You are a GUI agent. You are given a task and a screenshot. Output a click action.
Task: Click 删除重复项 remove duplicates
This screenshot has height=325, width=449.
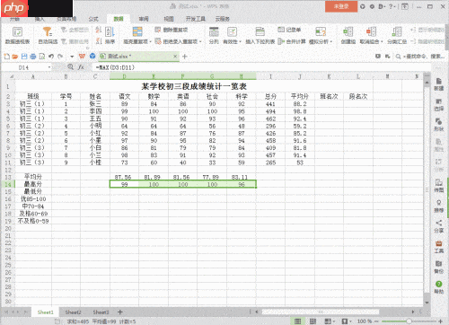point(172,30)
